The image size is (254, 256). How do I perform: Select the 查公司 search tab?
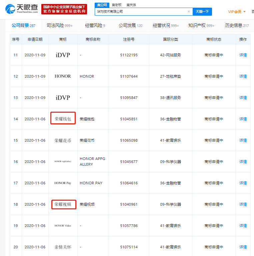pyautogui.click(x=102, y=5)
